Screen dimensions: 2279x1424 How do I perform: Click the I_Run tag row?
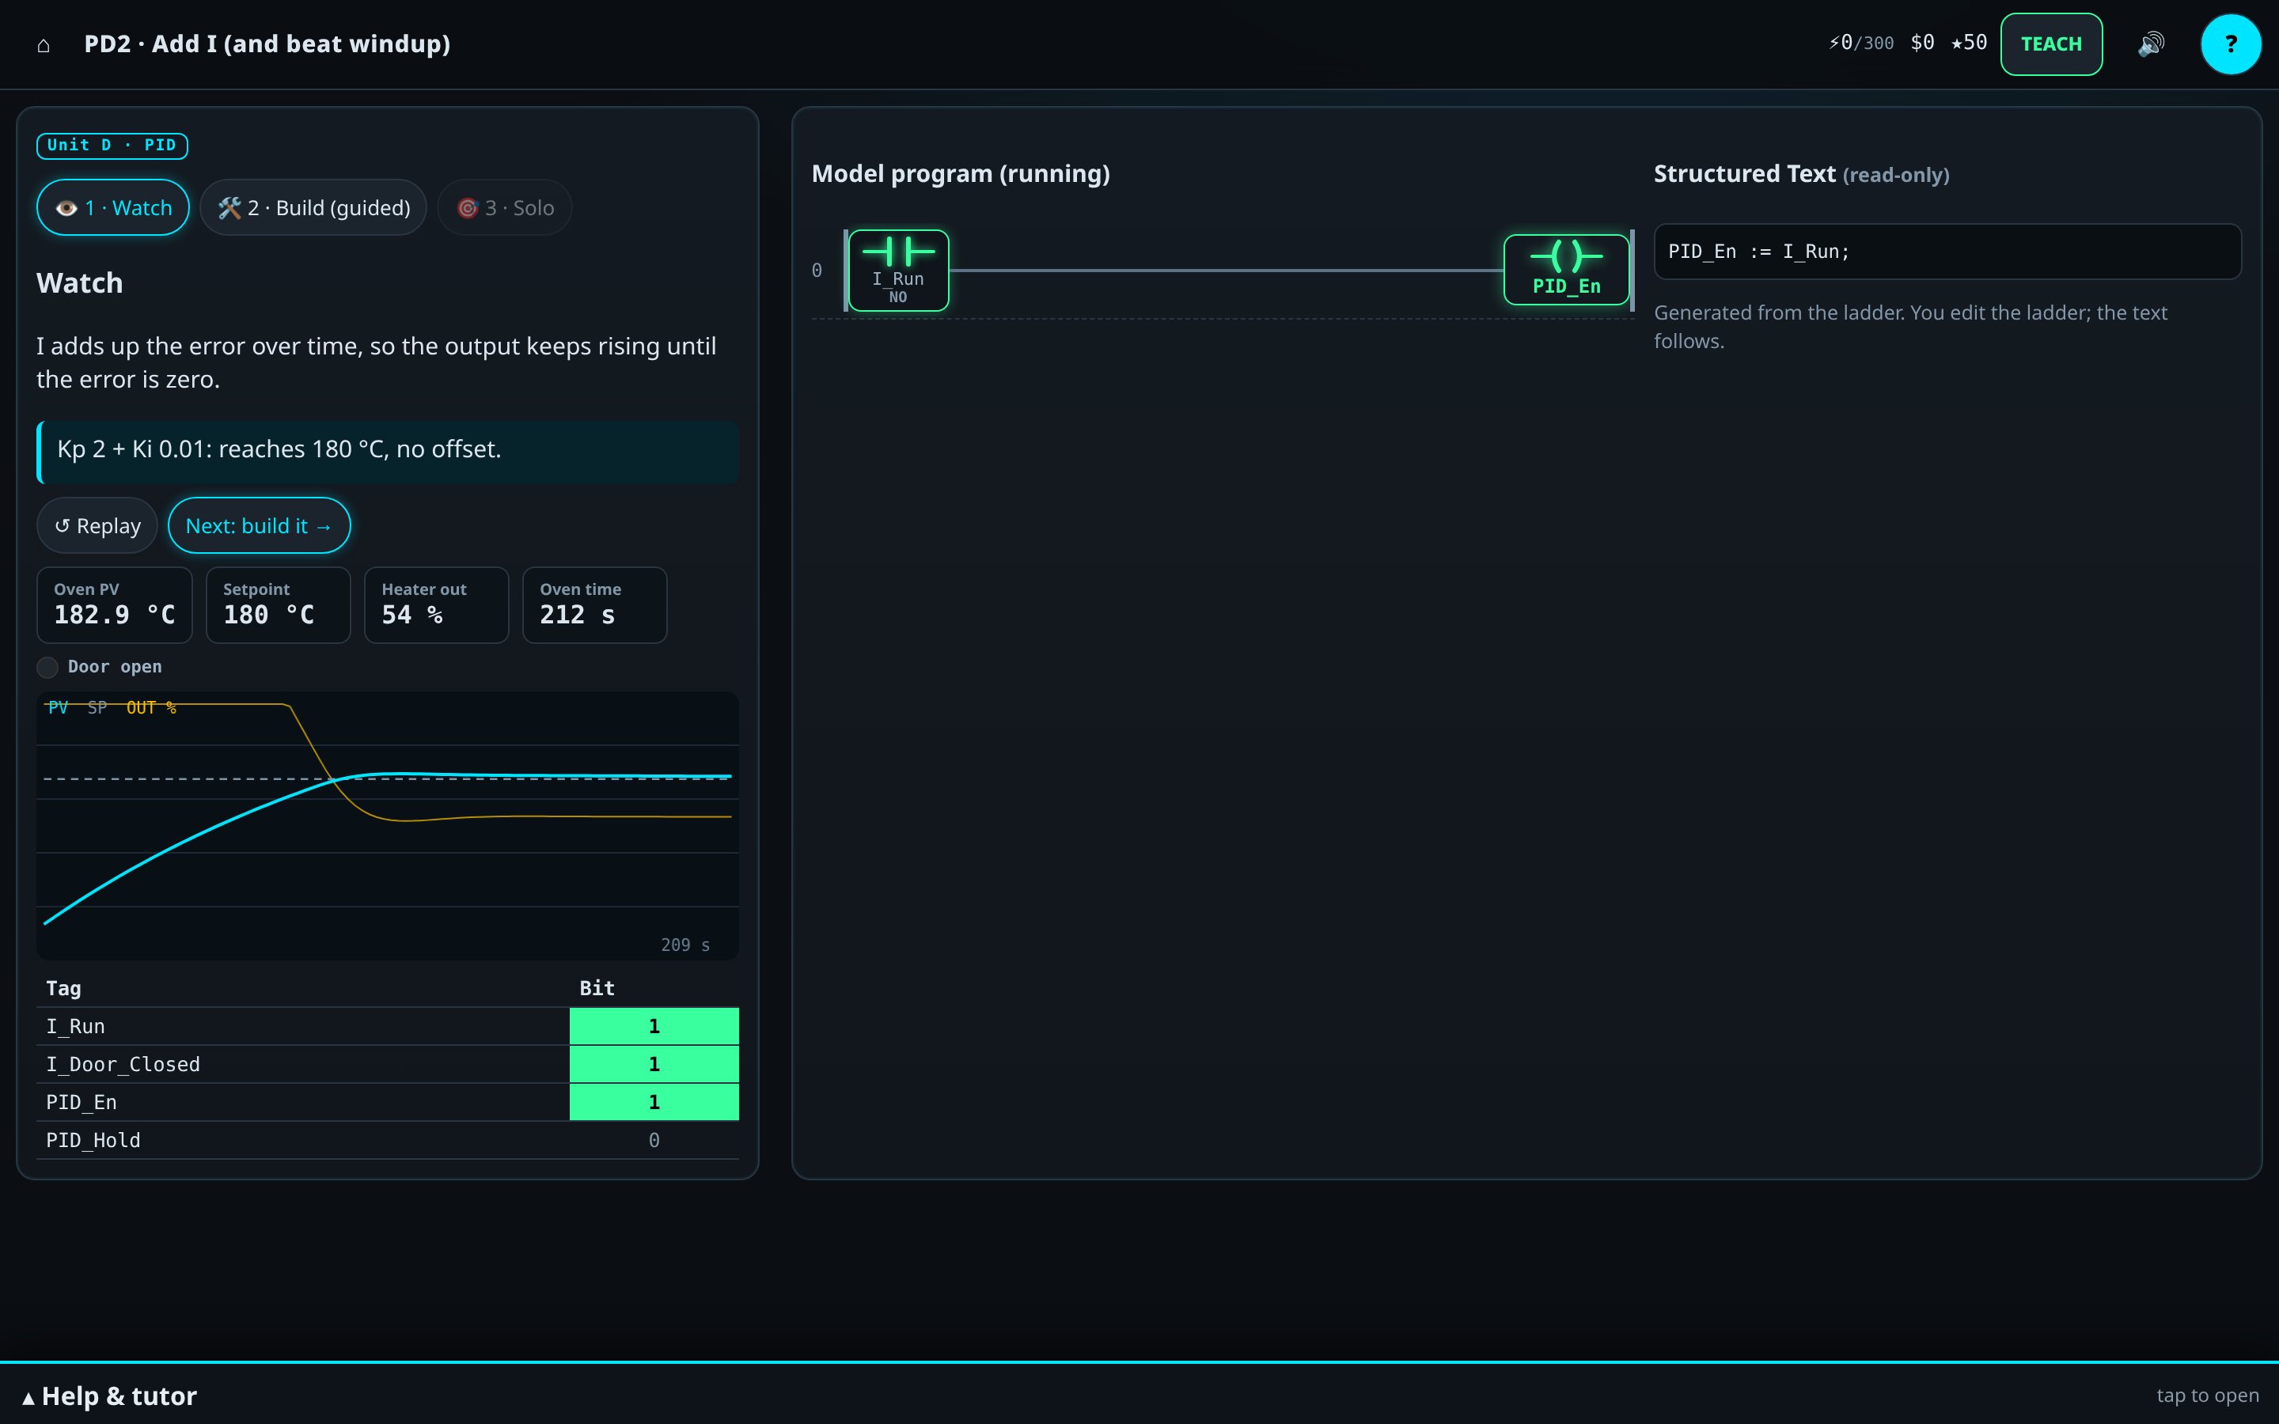coord(388,1027)
